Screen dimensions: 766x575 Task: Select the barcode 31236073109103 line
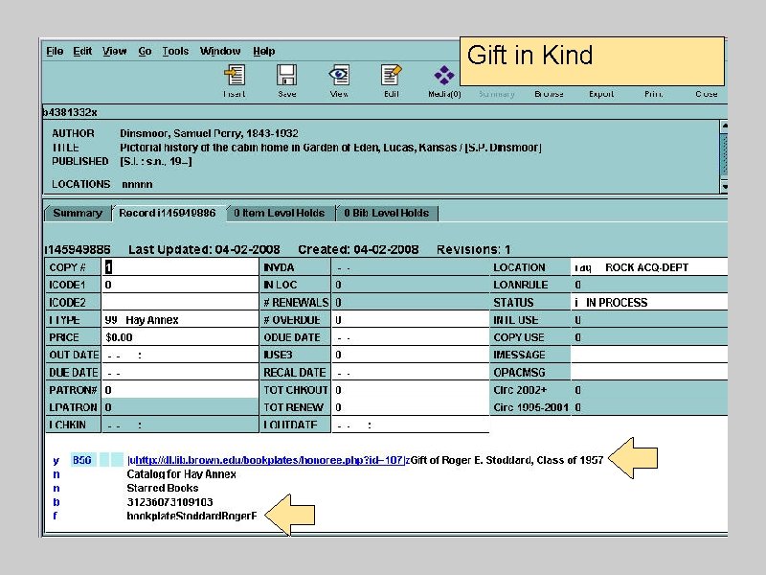click(170, 502)
